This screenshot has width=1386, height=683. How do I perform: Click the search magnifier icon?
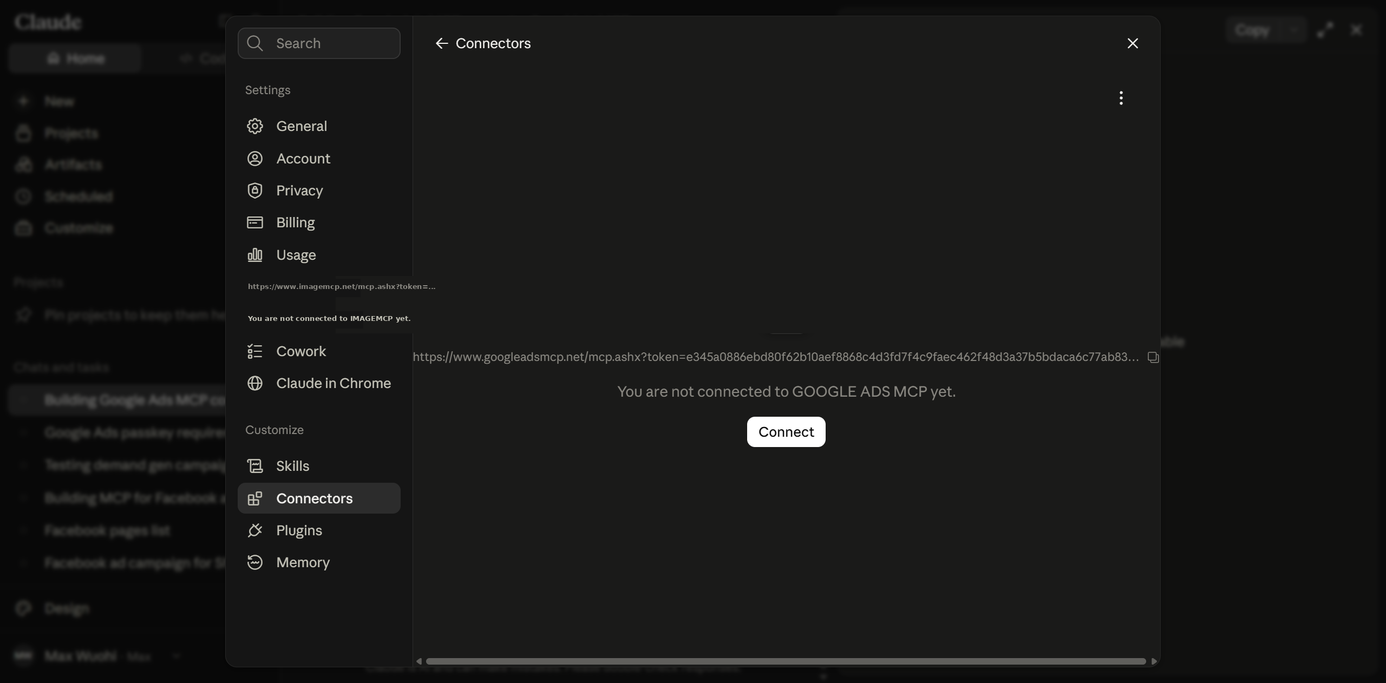click(255, 43)
